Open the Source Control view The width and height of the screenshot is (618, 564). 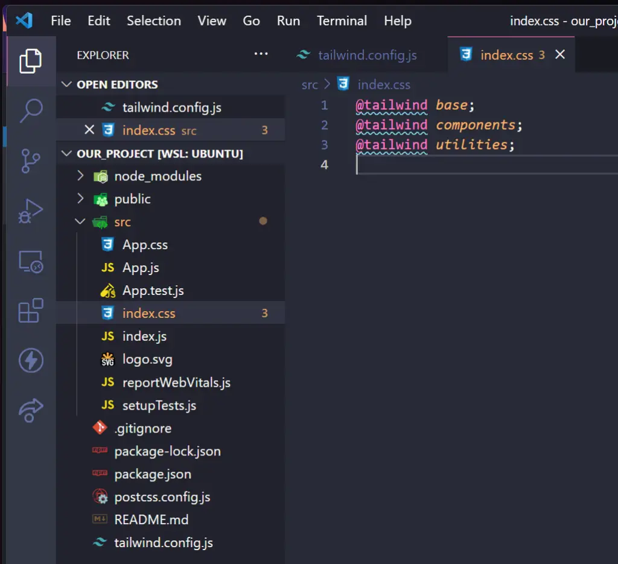31,160
